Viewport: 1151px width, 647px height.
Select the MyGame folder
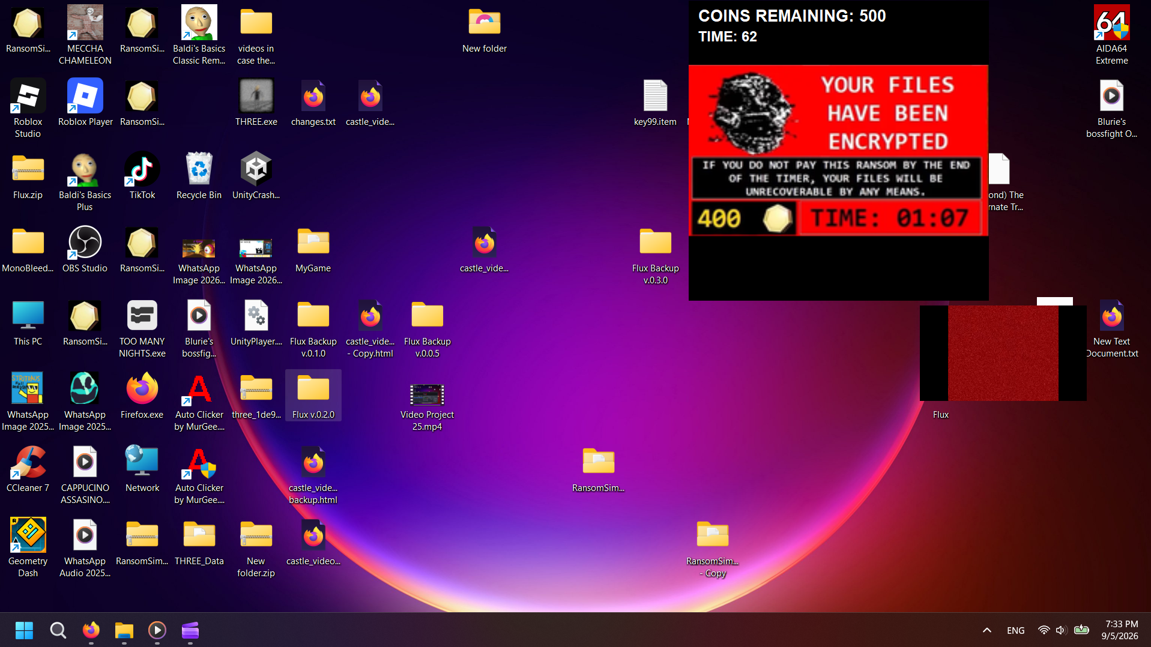[x=313, y=249]
